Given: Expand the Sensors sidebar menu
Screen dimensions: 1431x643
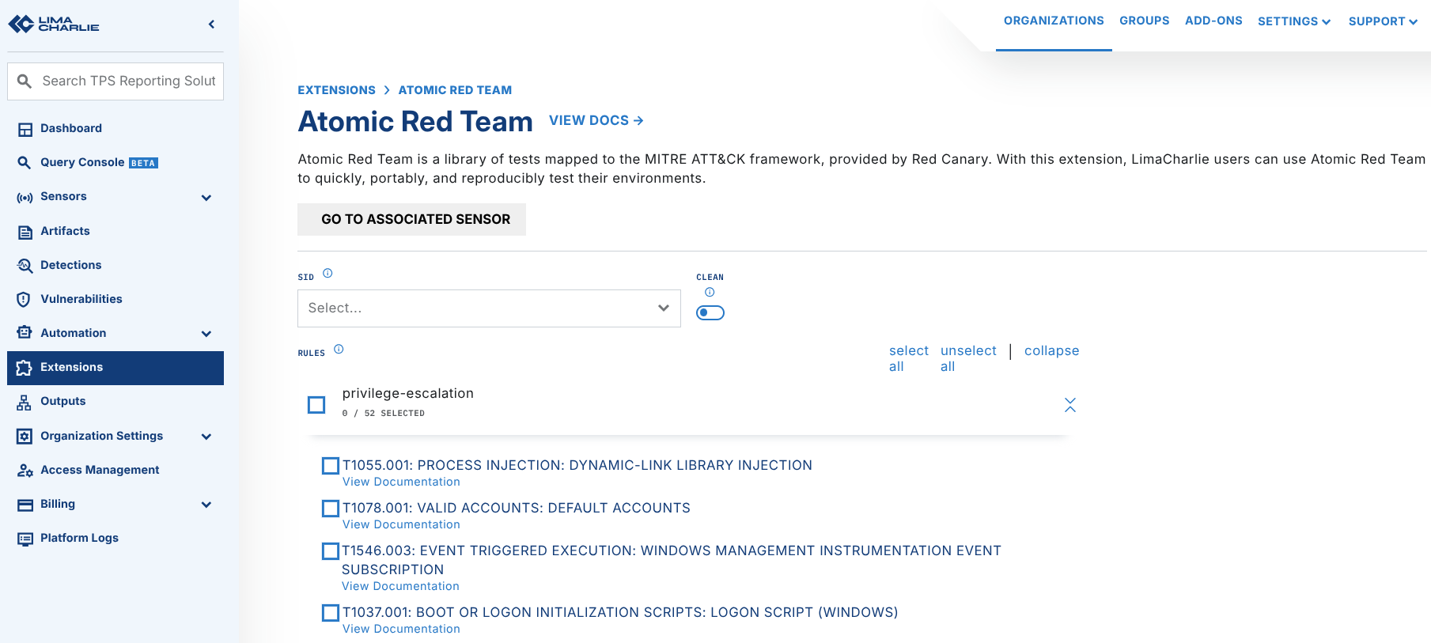Looking at the screenshot, I should [x=206, y=198].
